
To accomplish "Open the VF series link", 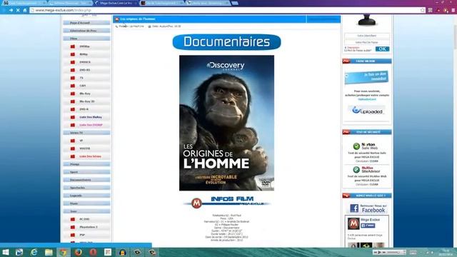I will tap(81, 141).
